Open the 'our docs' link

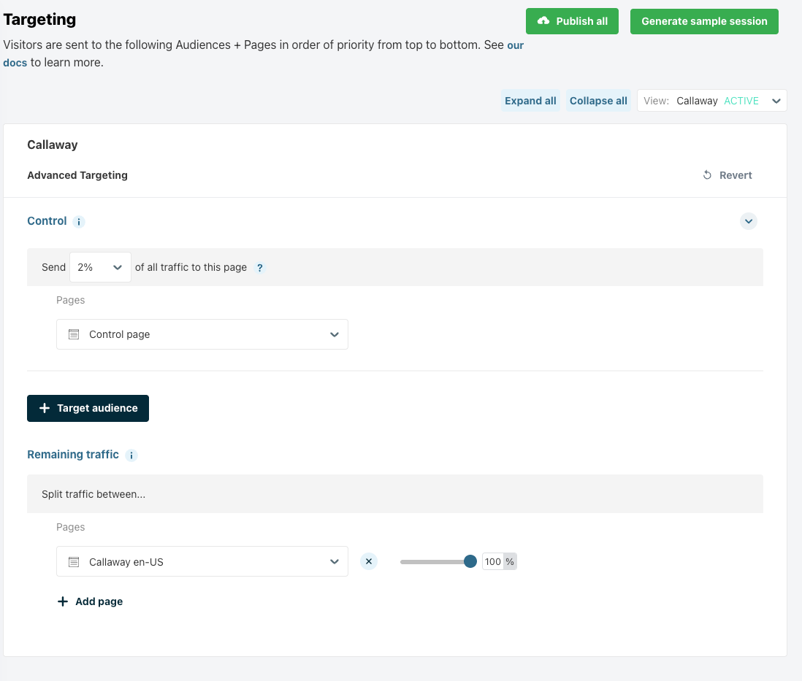click(x=515, y=45)
